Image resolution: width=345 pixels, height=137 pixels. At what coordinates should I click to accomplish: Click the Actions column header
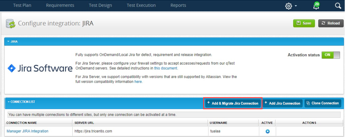pyautogui.click(x=309, y=123)
